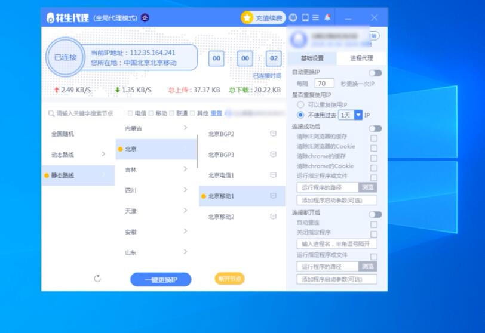Click the 重置 link
Screen dimensions: 485x333
[216, 113]
